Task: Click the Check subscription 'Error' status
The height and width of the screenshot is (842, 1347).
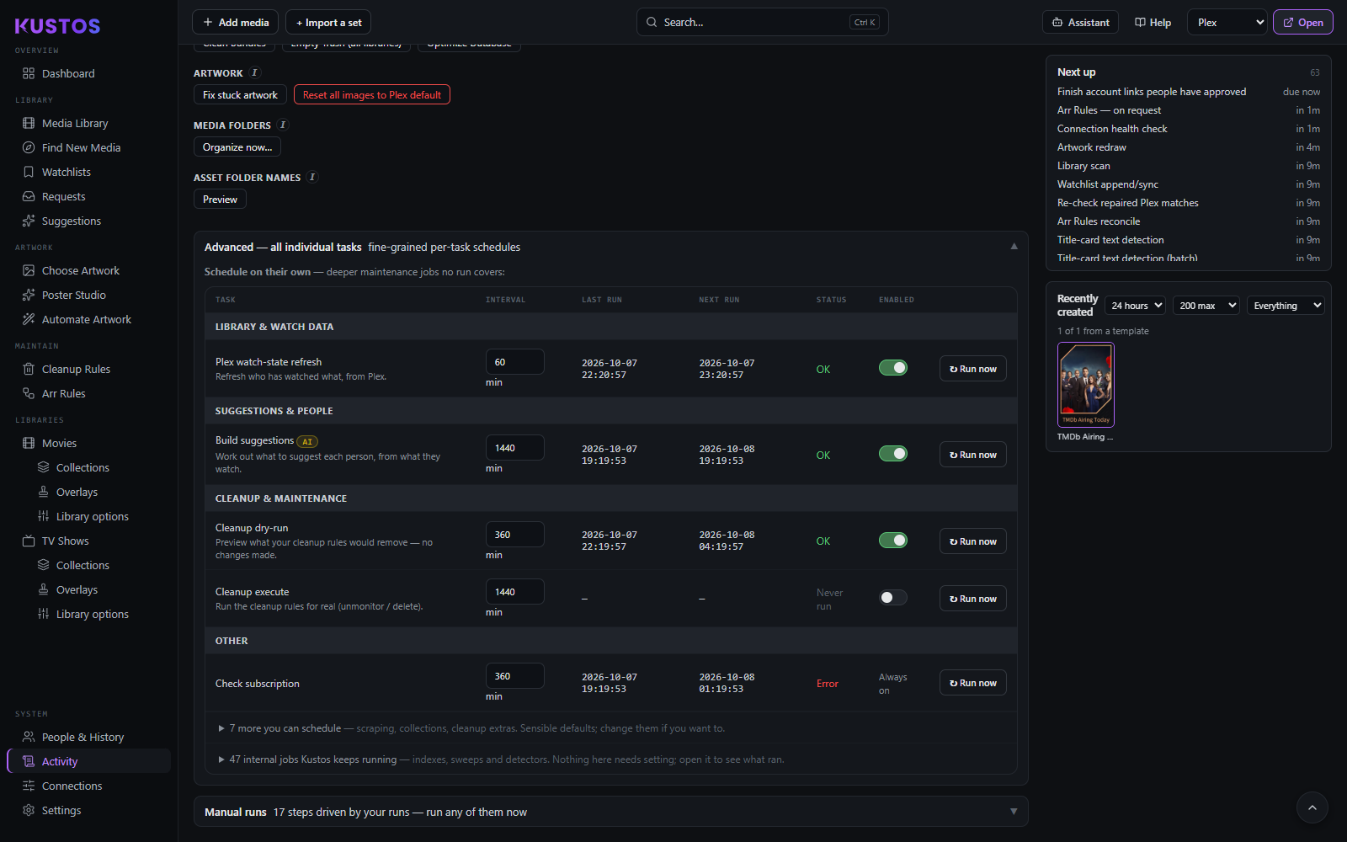Action: pos(827,683)
